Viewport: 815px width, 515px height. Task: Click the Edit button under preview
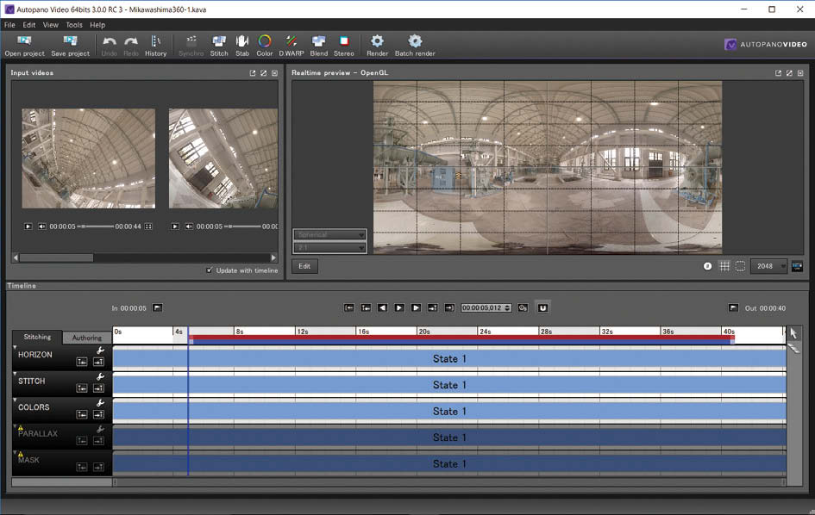click(304, 266)
